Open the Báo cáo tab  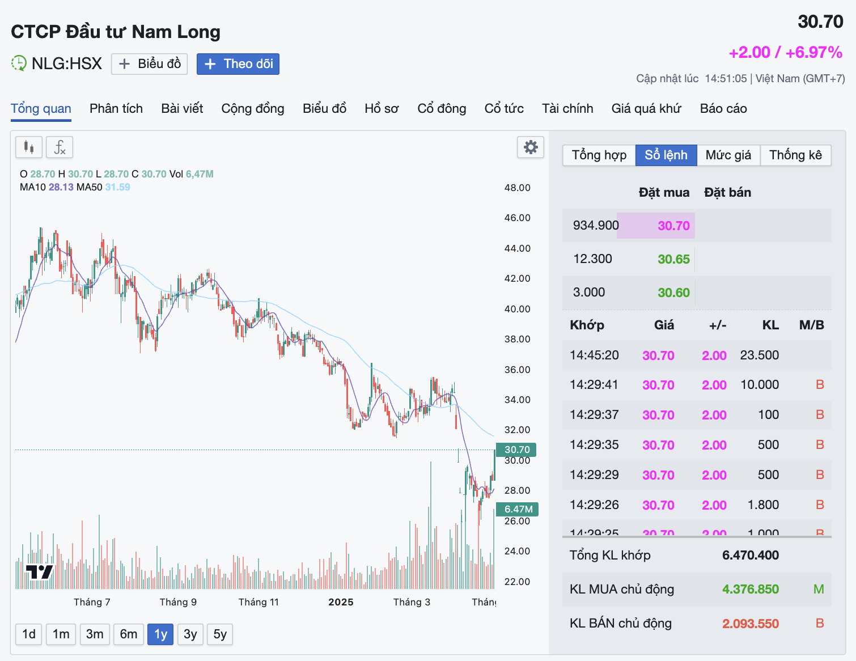723,109
